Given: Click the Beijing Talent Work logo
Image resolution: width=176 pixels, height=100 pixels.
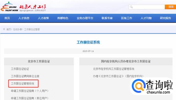Looking at the screenshot, I should coord(9,7).
